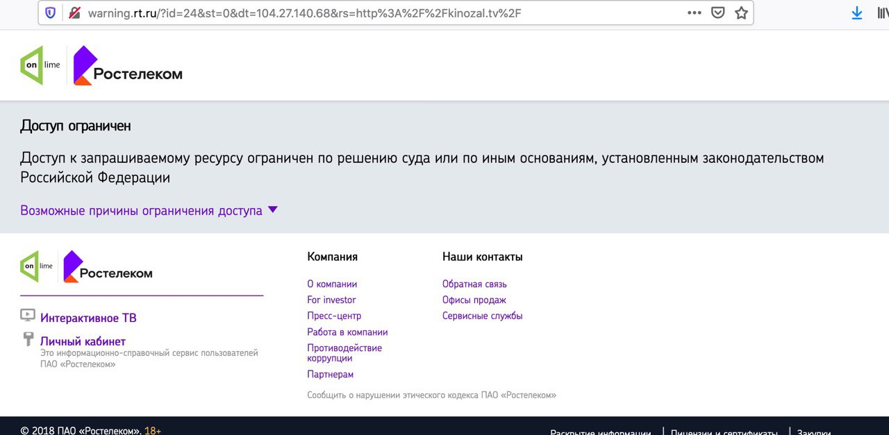
Task: Click the информационно-справочный сервис description text
Action: 149,359
